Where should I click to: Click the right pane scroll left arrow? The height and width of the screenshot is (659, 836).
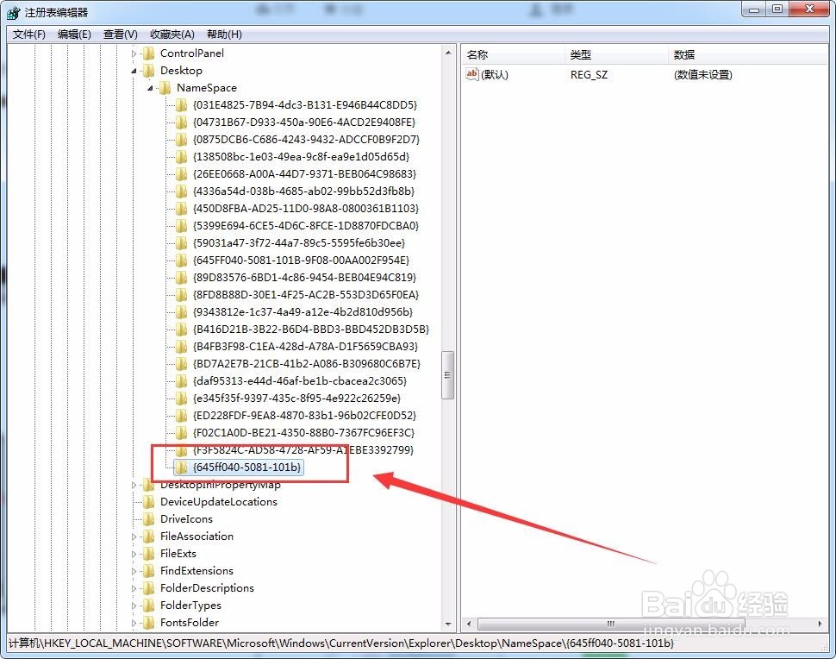(x=469, y=624)
